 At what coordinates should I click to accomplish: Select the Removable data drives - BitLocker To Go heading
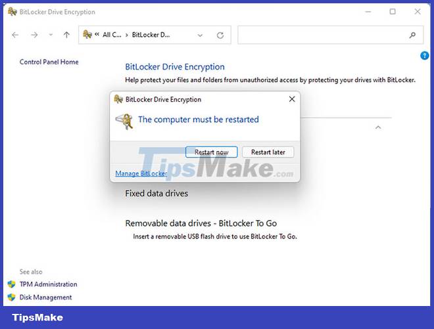coord(201,223)
